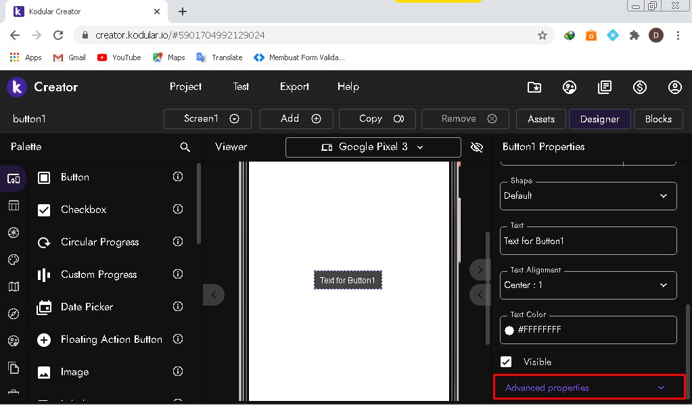
Task: Expand the Advanced properties section
Action: click(588, 387)
